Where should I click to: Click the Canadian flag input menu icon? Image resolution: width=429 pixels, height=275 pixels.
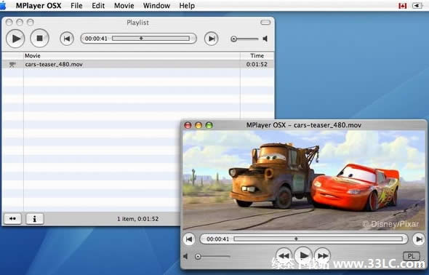(403, 6)
